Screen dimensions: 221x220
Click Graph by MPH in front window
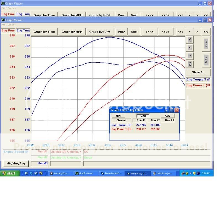(x=72, y=32)
